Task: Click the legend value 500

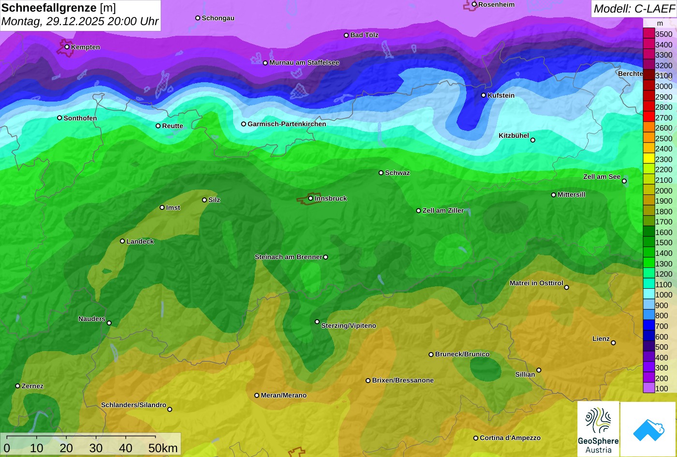Action: (x=662, y=347)
